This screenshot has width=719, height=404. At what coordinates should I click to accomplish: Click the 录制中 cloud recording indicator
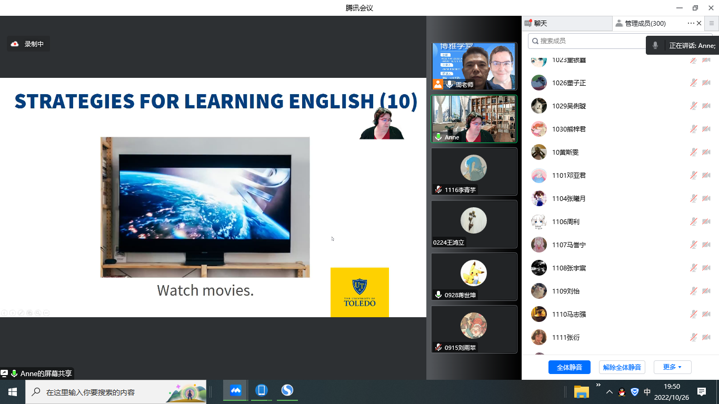[28, 44]
